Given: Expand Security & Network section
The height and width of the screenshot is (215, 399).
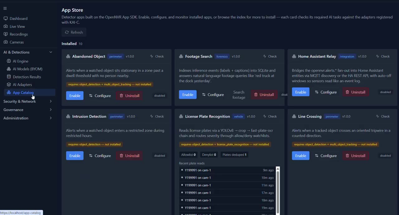Looking at the screenshot, I should click(28, 101).
